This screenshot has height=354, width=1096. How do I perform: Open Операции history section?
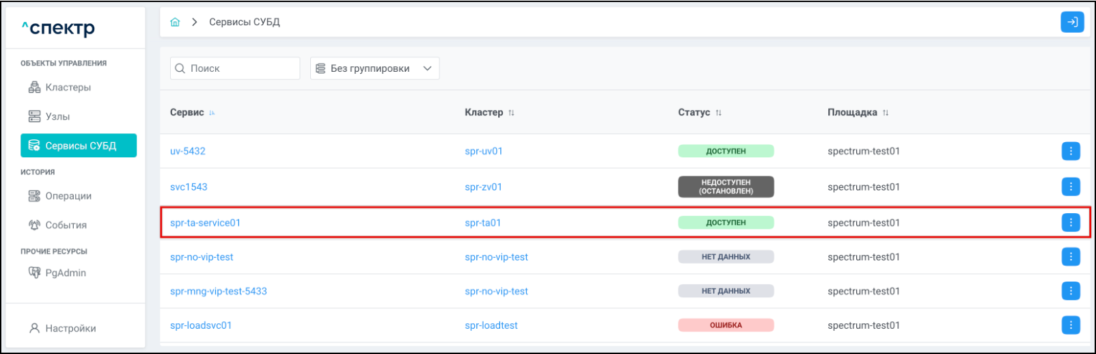point(68,196)
